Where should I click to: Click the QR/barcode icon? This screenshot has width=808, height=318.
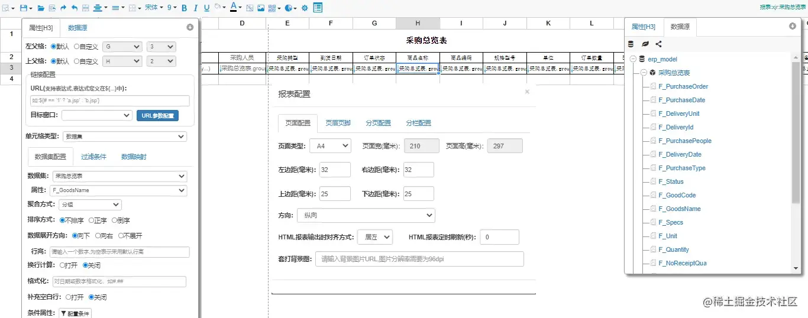click(272, 8)
